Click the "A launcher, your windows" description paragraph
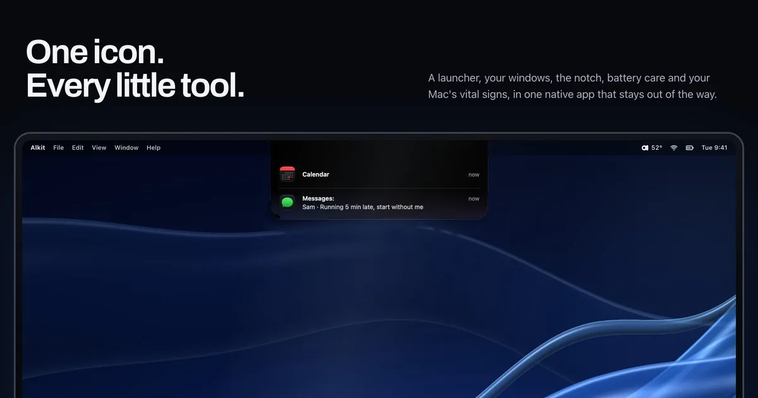 point(572,87)
